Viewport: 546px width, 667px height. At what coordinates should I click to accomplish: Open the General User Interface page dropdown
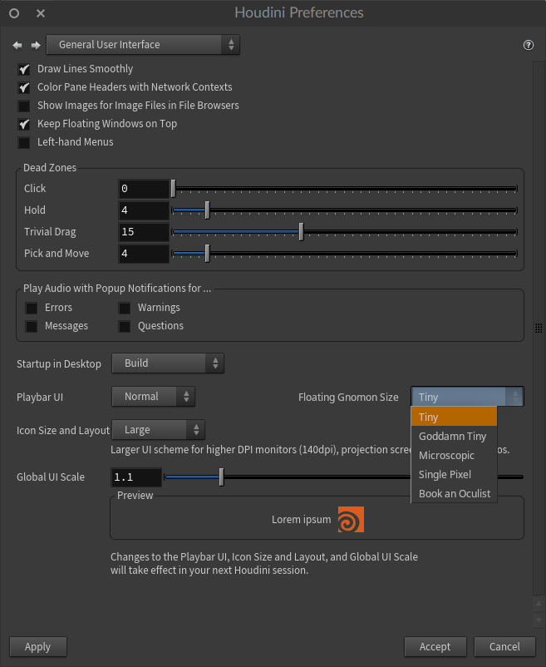(x=143, y=45)
